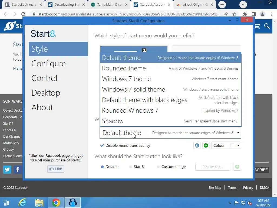
Task: Open Groupy footer link
Action: click(x=8, y=149)
